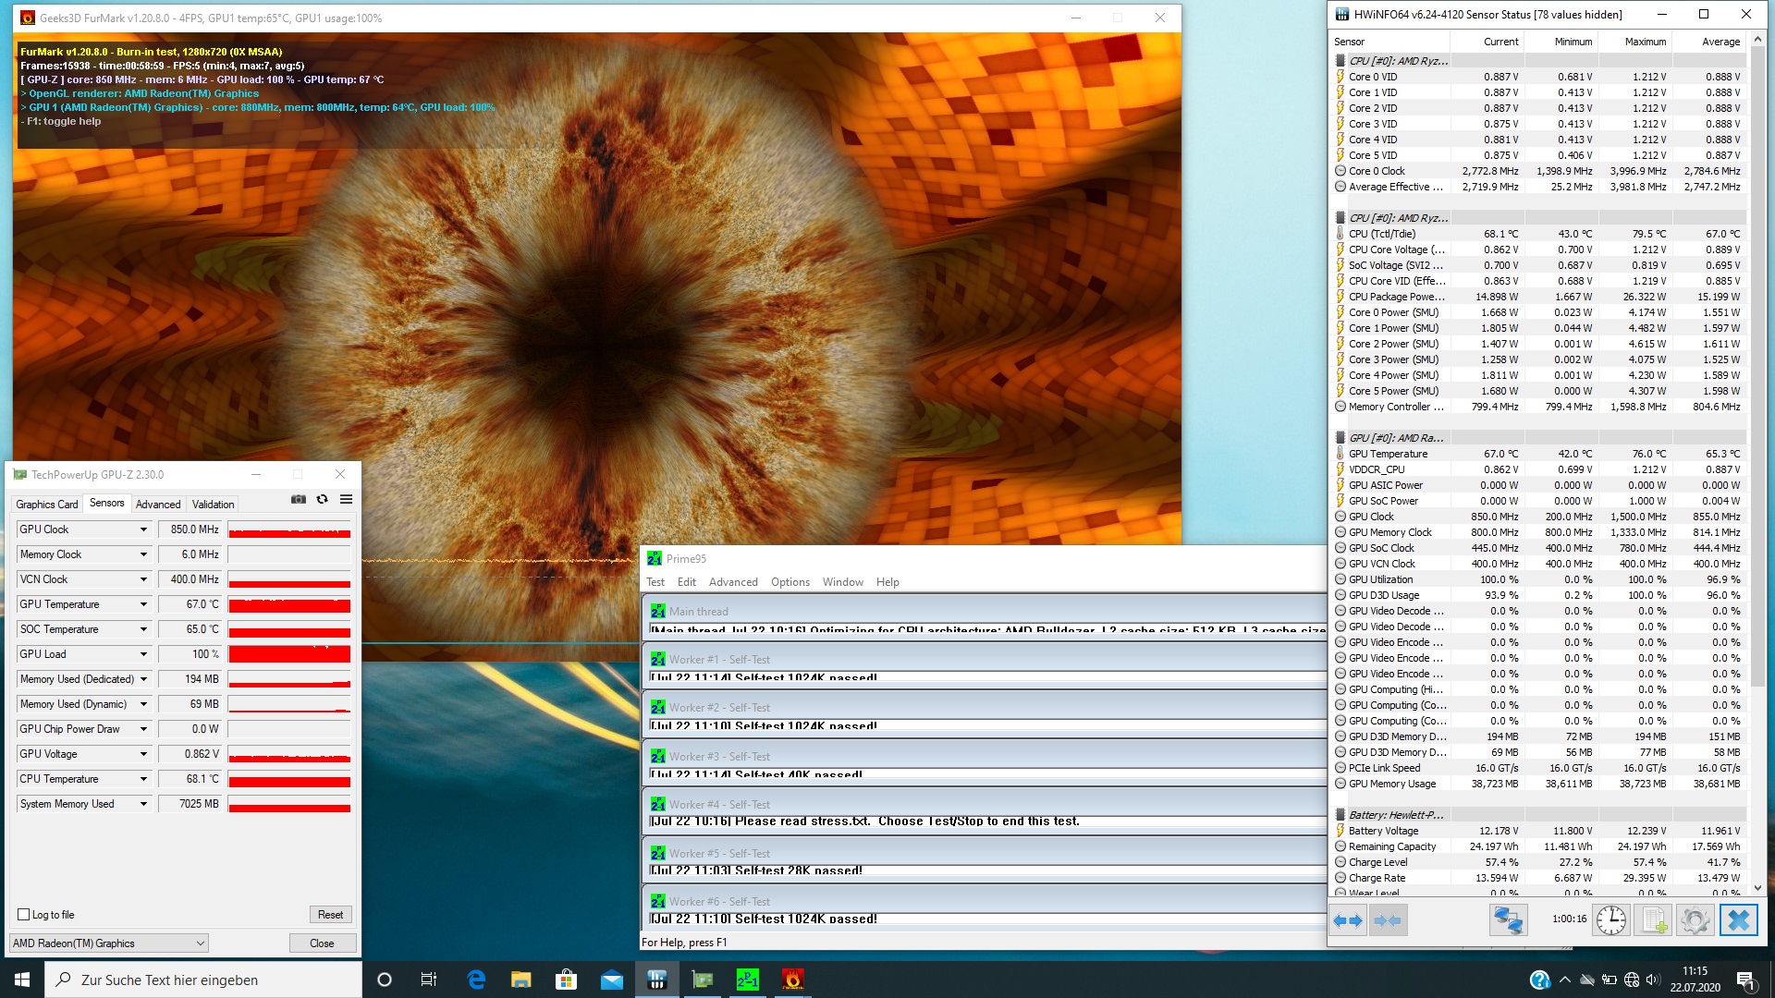The height and width of the screenshot is (998, 1775).
Task: Click GPU-Z refresh icon
Action: pos(322,499)
